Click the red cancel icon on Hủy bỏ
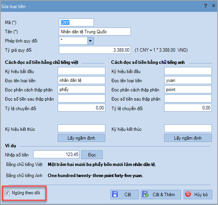The image size is (218, 205). coord(188,194)
